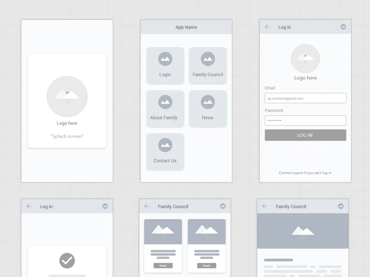Open the News tile
370x277 pixels.
click(208, 109)
